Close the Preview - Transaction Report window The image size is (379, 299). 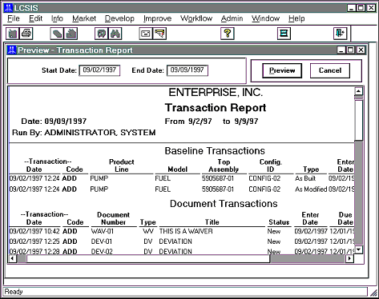(361, 50)
